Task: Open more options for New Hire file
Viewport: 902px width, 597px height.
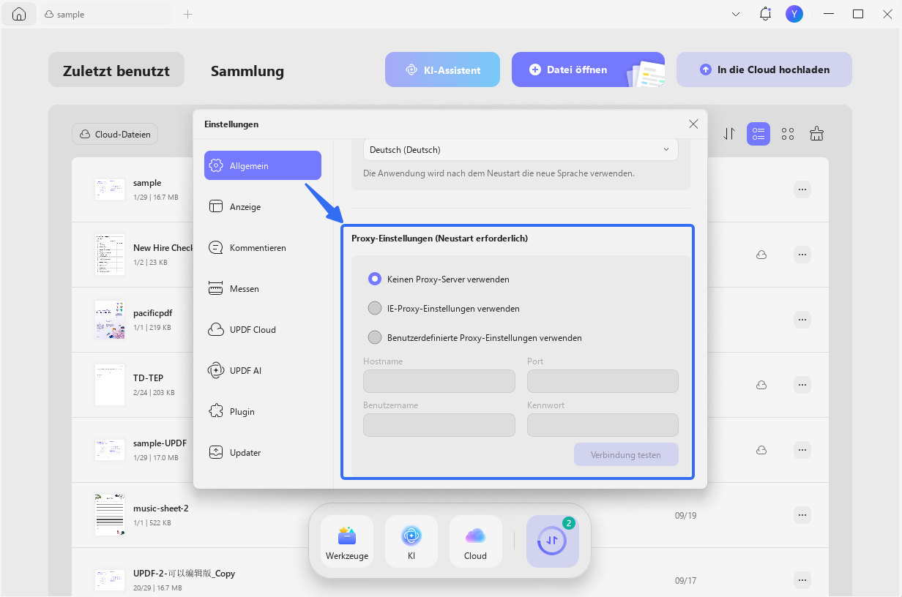Action: pos(802,255)
